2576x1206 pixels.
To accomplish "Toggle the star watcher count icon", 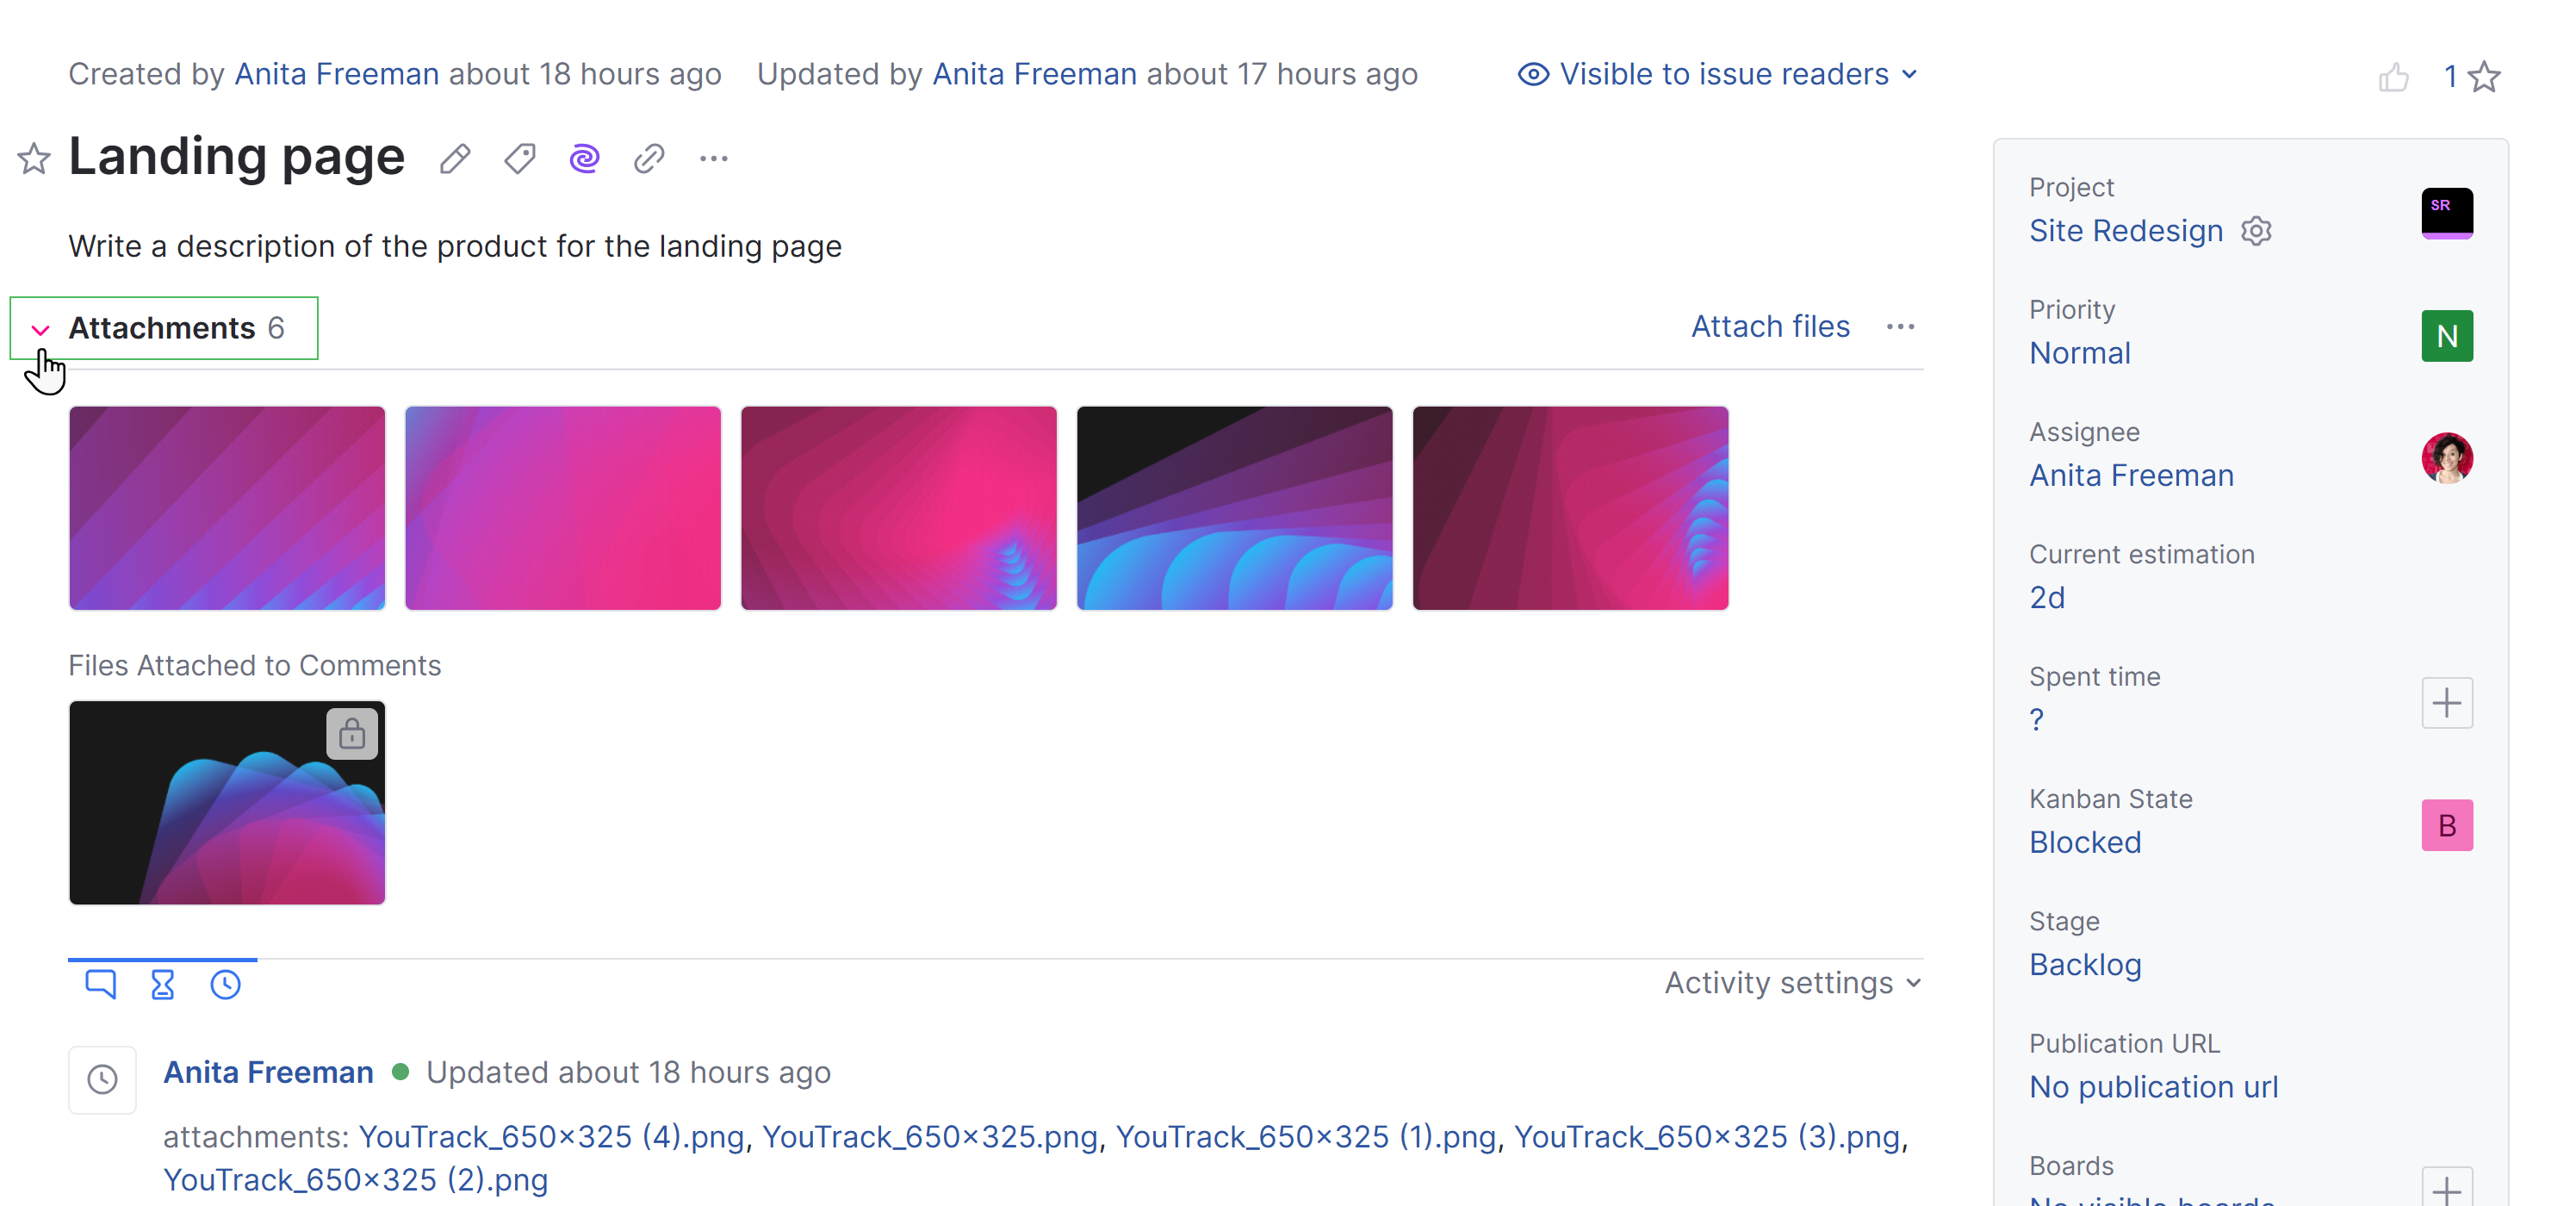I will (x=2483, y=77).
